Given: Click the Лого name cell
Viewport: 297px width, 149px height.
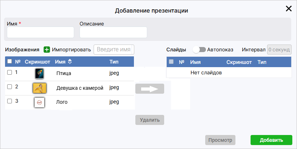Looking at the screenshot, I should point(62,102).
